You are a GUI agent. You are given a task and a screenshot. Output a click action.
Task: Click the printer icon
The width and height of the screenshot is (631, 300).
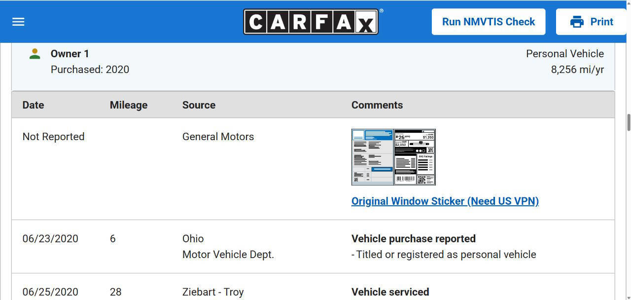click(x=577, y=22)
